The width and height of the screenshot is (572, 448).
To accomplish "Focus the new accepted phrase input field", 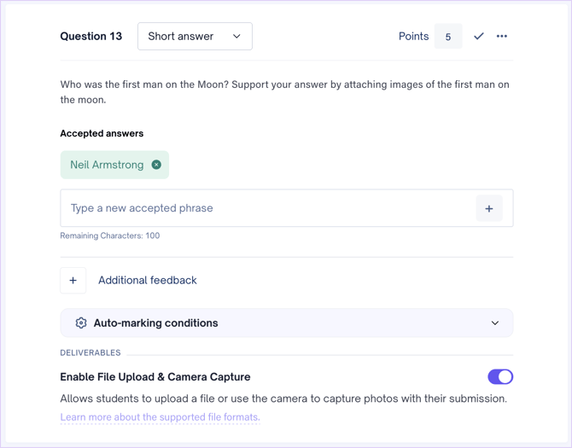I will tap(265, 208).
